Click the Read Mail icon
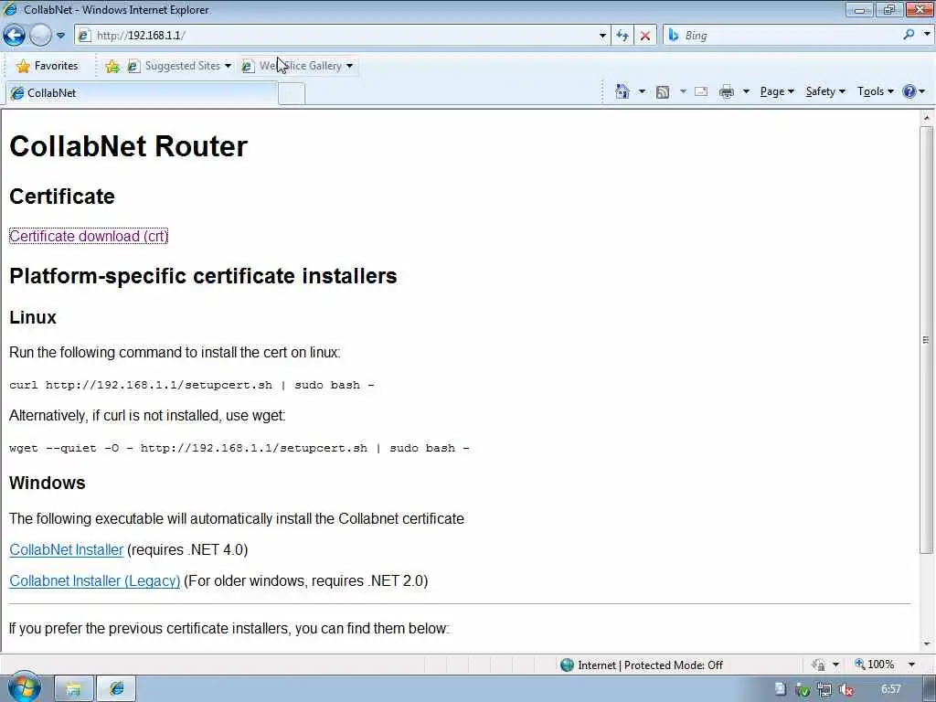 [701, 92]
